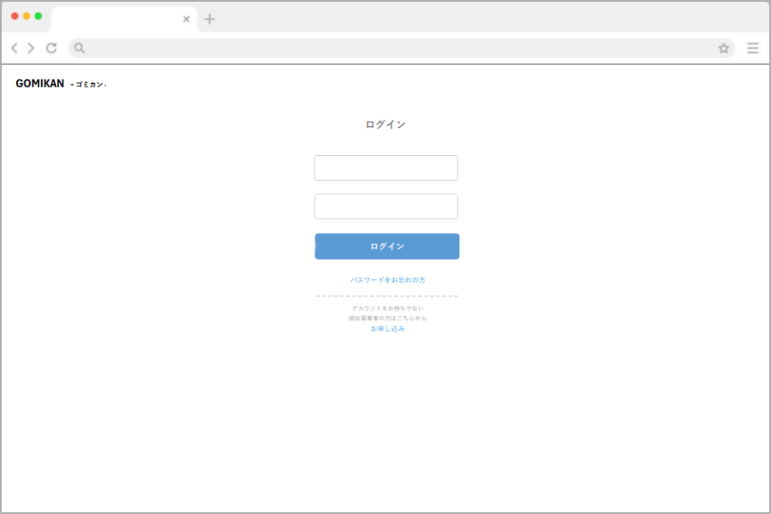Click the ログイン page heading
Image resolution: width=771 pixels, height=514 pixels.
(385, 123)
